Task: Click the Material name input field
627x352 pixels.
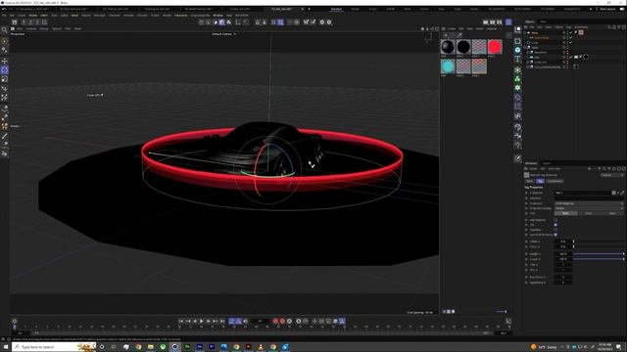Action: [583, 193]
